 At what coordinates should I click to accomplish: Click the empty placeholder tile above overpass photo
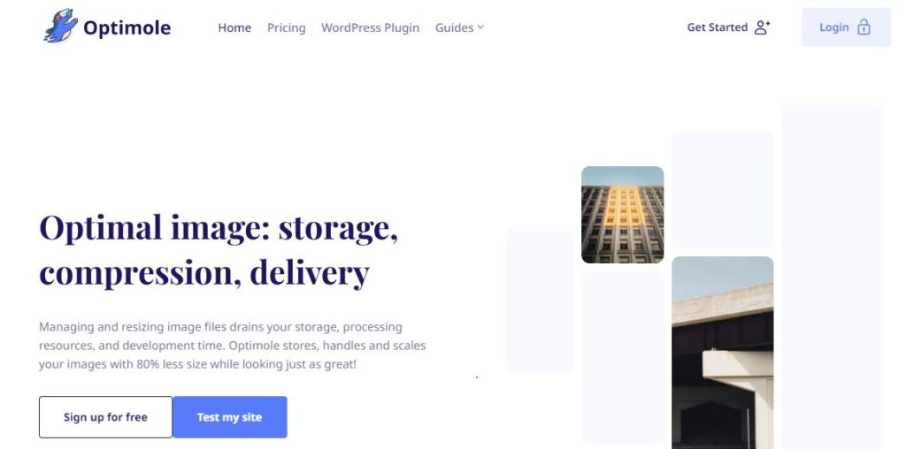722,190
